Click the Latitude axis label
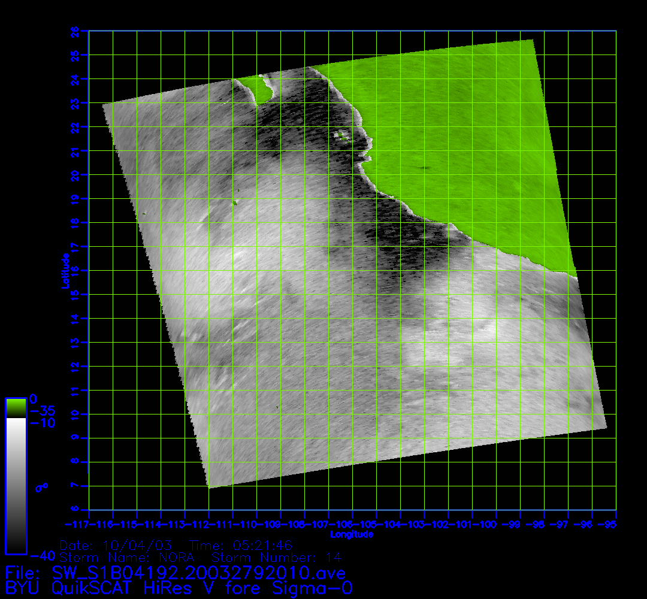 click(64, 271)
